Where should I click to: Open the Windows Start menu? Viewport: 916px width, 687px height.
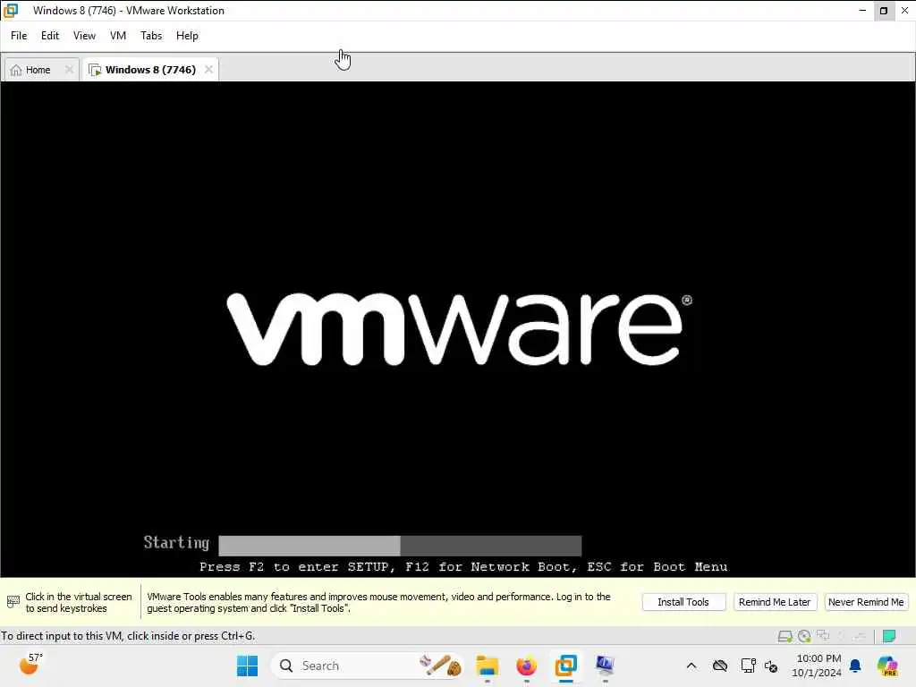(247, 666)
